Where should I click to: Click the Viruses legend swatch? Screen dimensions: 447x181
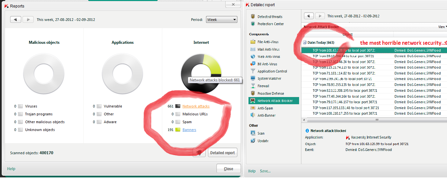[21, 106]
